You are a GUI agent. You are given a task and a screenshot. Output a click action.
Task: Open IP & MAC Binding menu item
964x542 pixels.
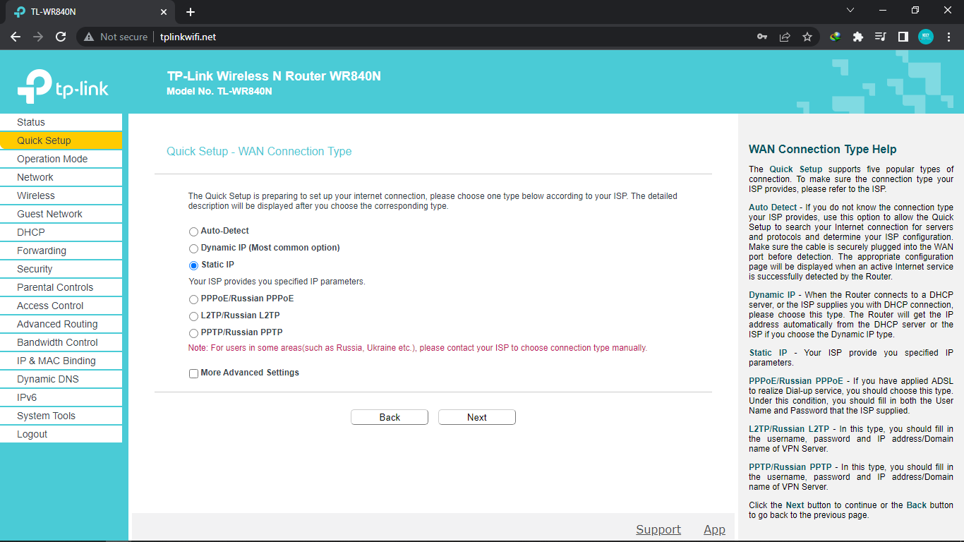[x=61, y=361]
